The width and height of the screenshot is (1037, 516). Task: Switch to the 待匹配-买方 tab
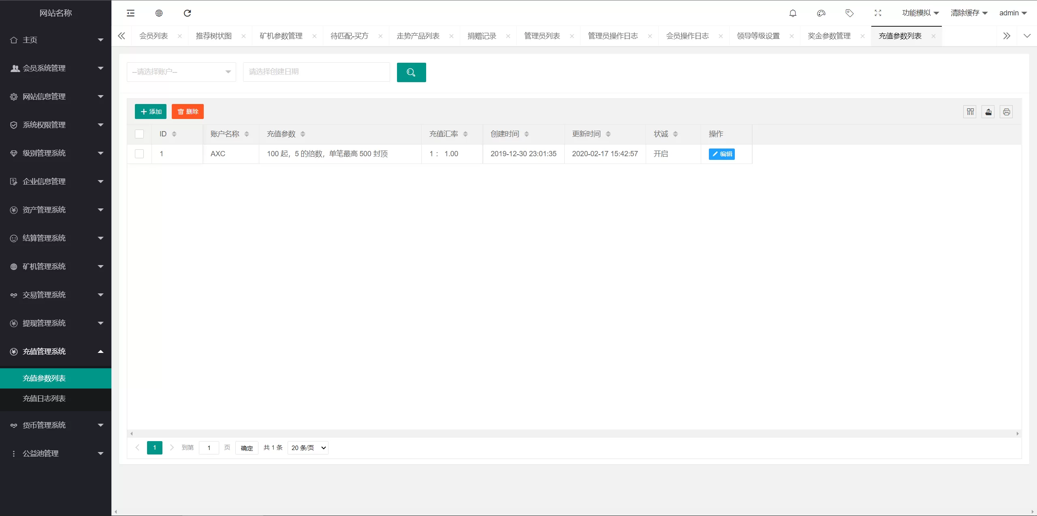pyautogui.click(x=350, y=36)
